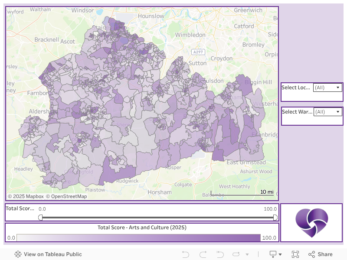347x260 pixels.
Task: Click the slider minimum value 0.0
Action: point(42,209)
